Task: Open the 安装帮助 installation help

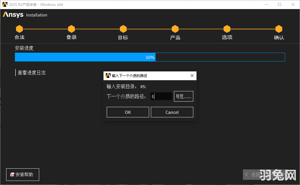Action: click(23, 174)
